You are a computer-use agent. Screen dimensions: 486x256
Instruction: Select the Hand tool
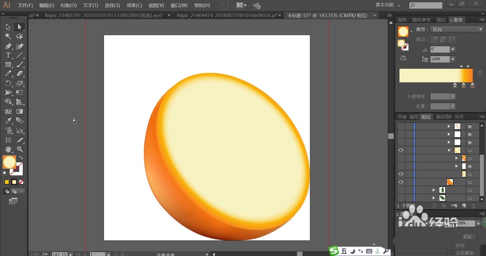pyautogui.click(x=8, y=149)
